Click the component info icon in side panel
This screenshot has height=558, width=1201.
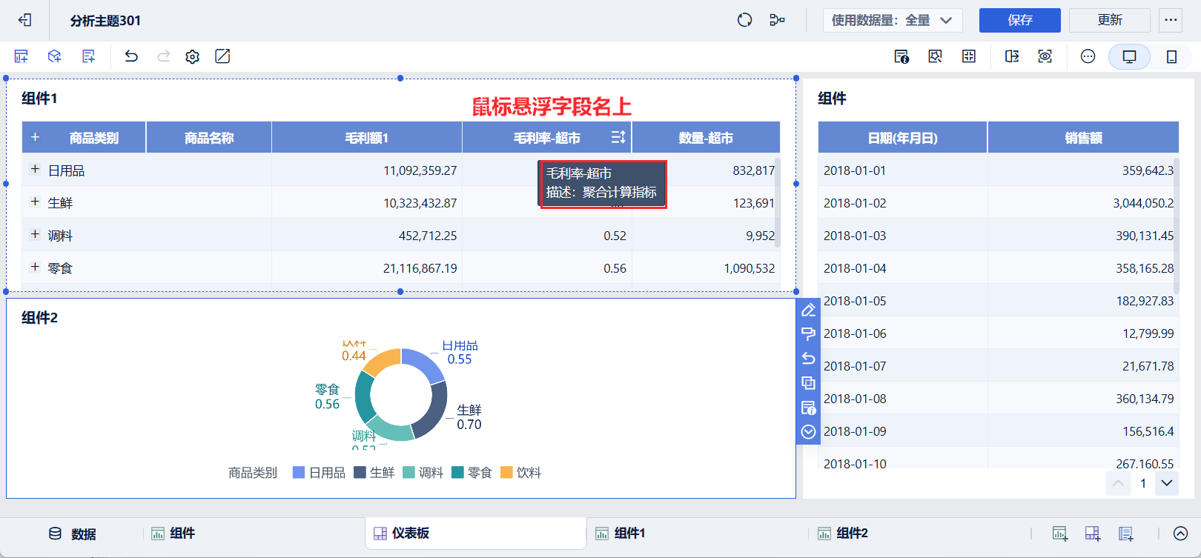(x=808, y=408)
